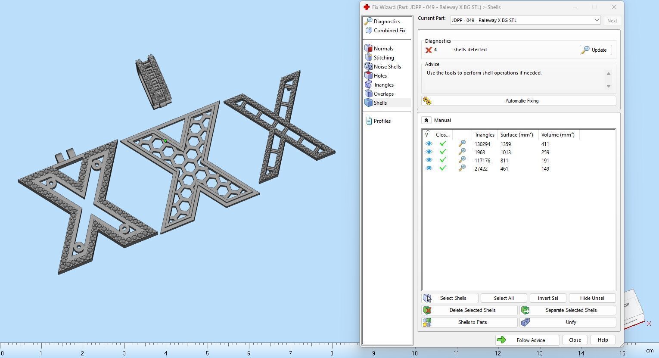Screen dimensions: 659x358
Task: Open the Diagnostics page
Action: coord(387,22)
